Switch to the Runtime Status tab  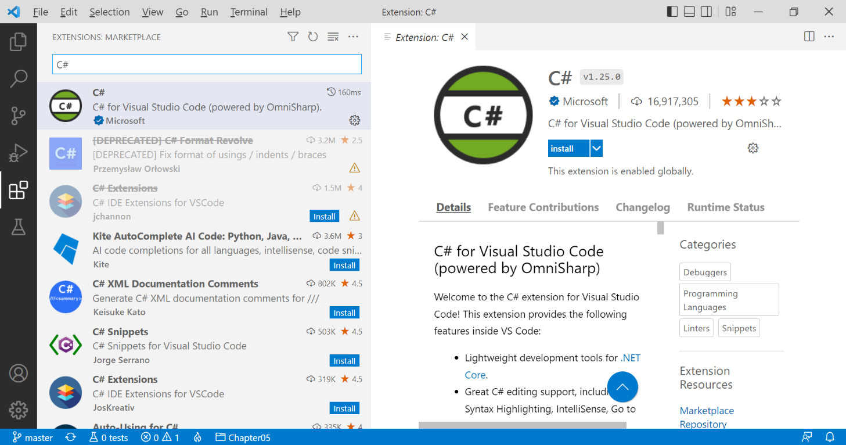(726, 207)
